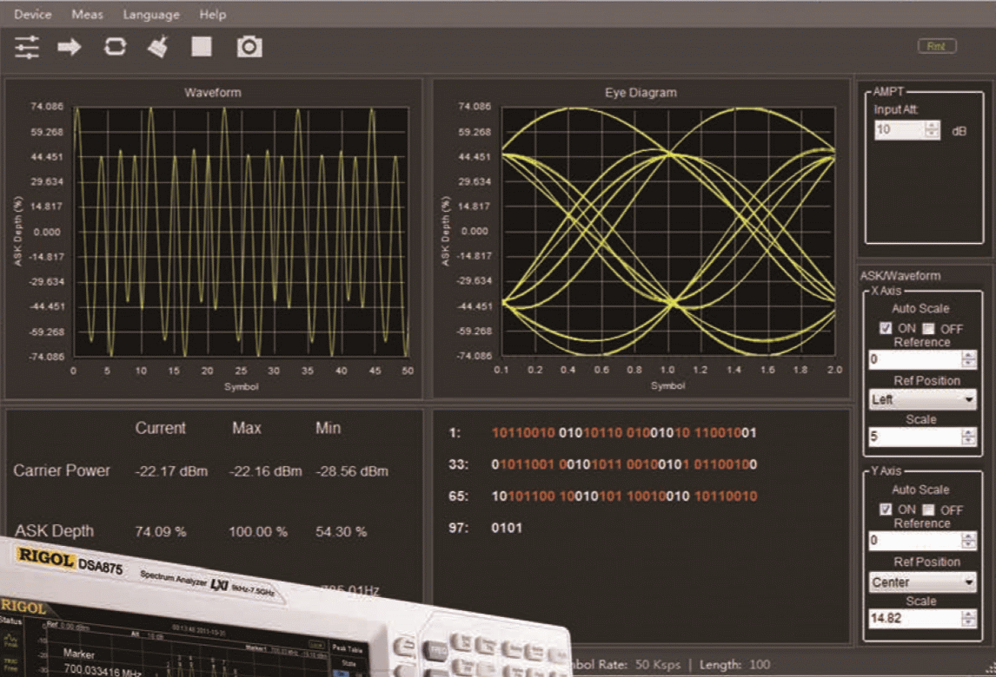Screen dimensions: 996x677
Task: Check the Y Axis Auto Scale OFF box
Action: coord(927,509)
